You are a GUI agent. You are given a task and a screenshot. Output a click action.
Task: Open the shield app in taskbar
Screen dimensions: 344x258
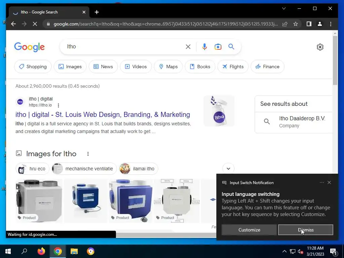pos(90,251)
